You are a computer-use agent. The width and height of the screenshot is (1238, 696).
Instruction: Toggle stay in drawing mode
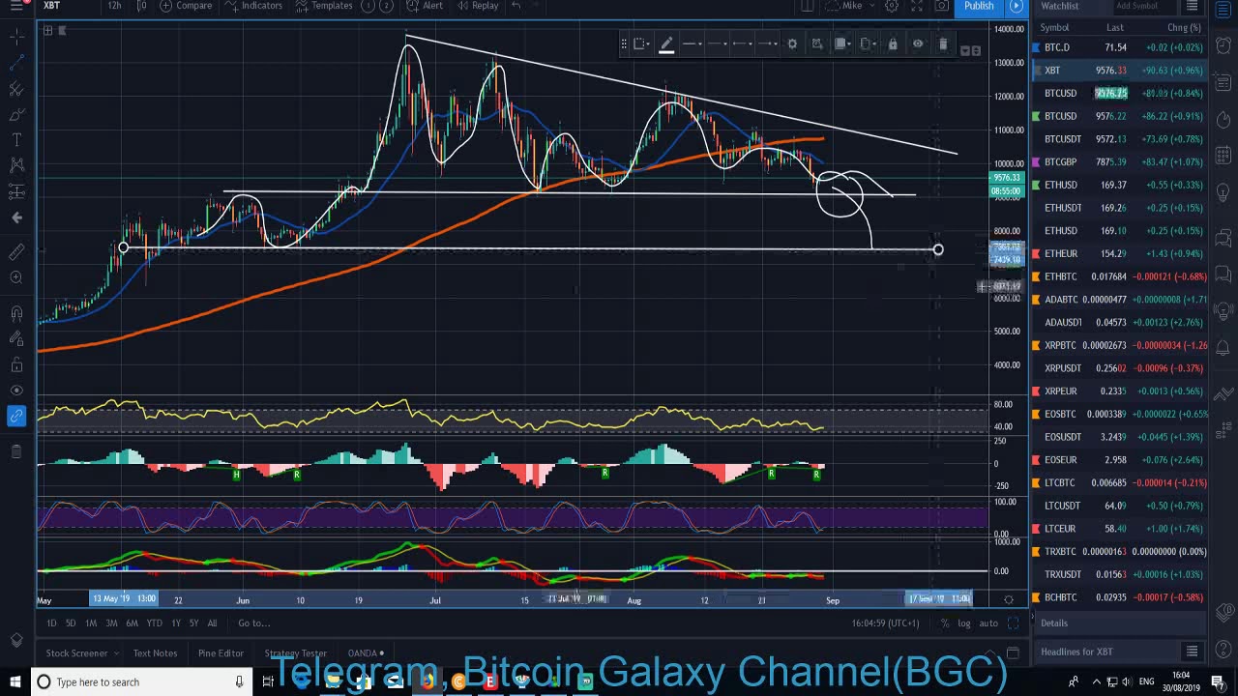pos(16,338)
